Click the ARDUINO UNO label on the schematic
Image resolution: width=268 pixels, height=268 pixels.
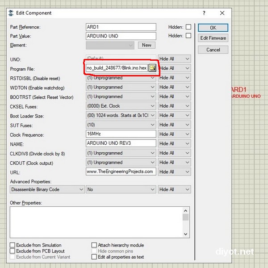pos(246,96)
